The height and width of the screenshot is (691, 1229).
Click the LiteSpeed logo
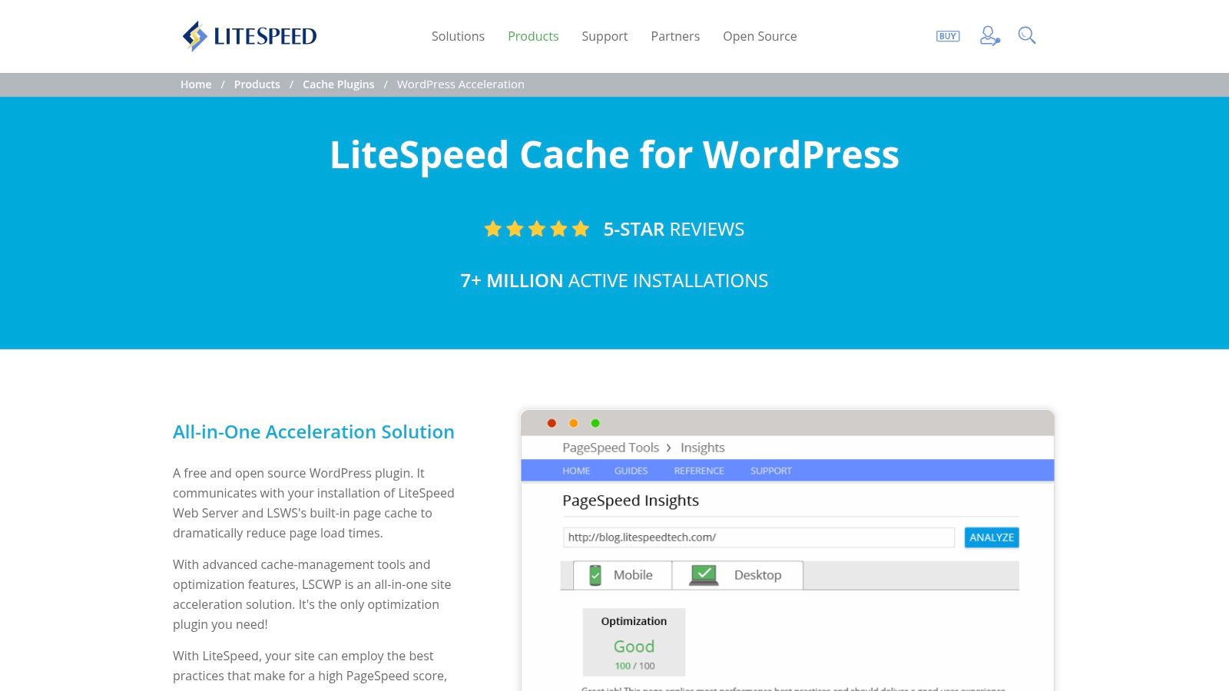coord(250,36)
